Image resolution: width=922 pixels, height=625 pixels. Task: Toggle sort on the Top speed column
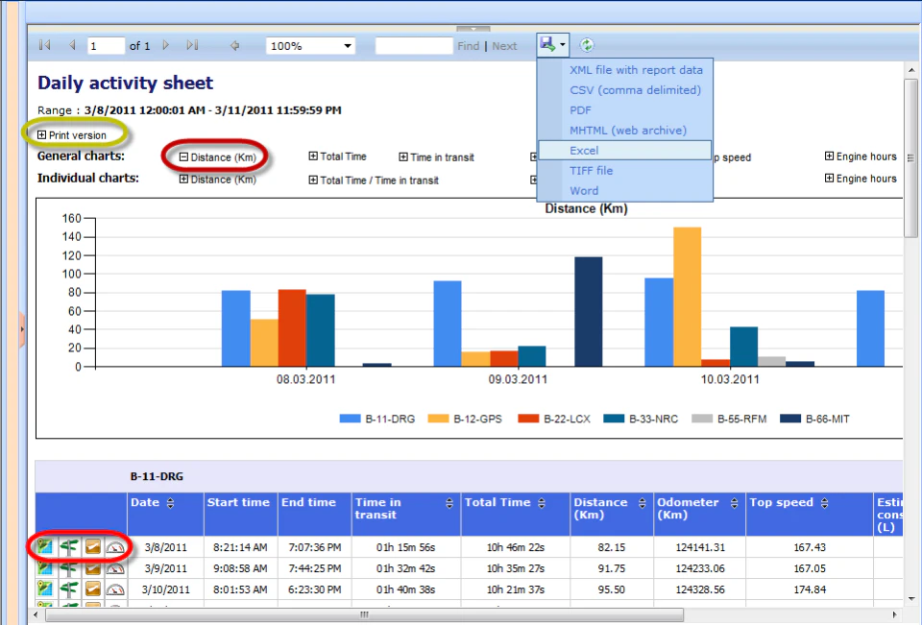(823, 503)
